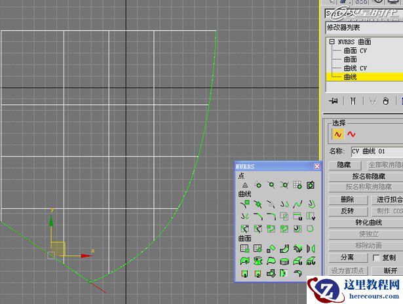Select the Create Blend Curve tool

(297, 204)
